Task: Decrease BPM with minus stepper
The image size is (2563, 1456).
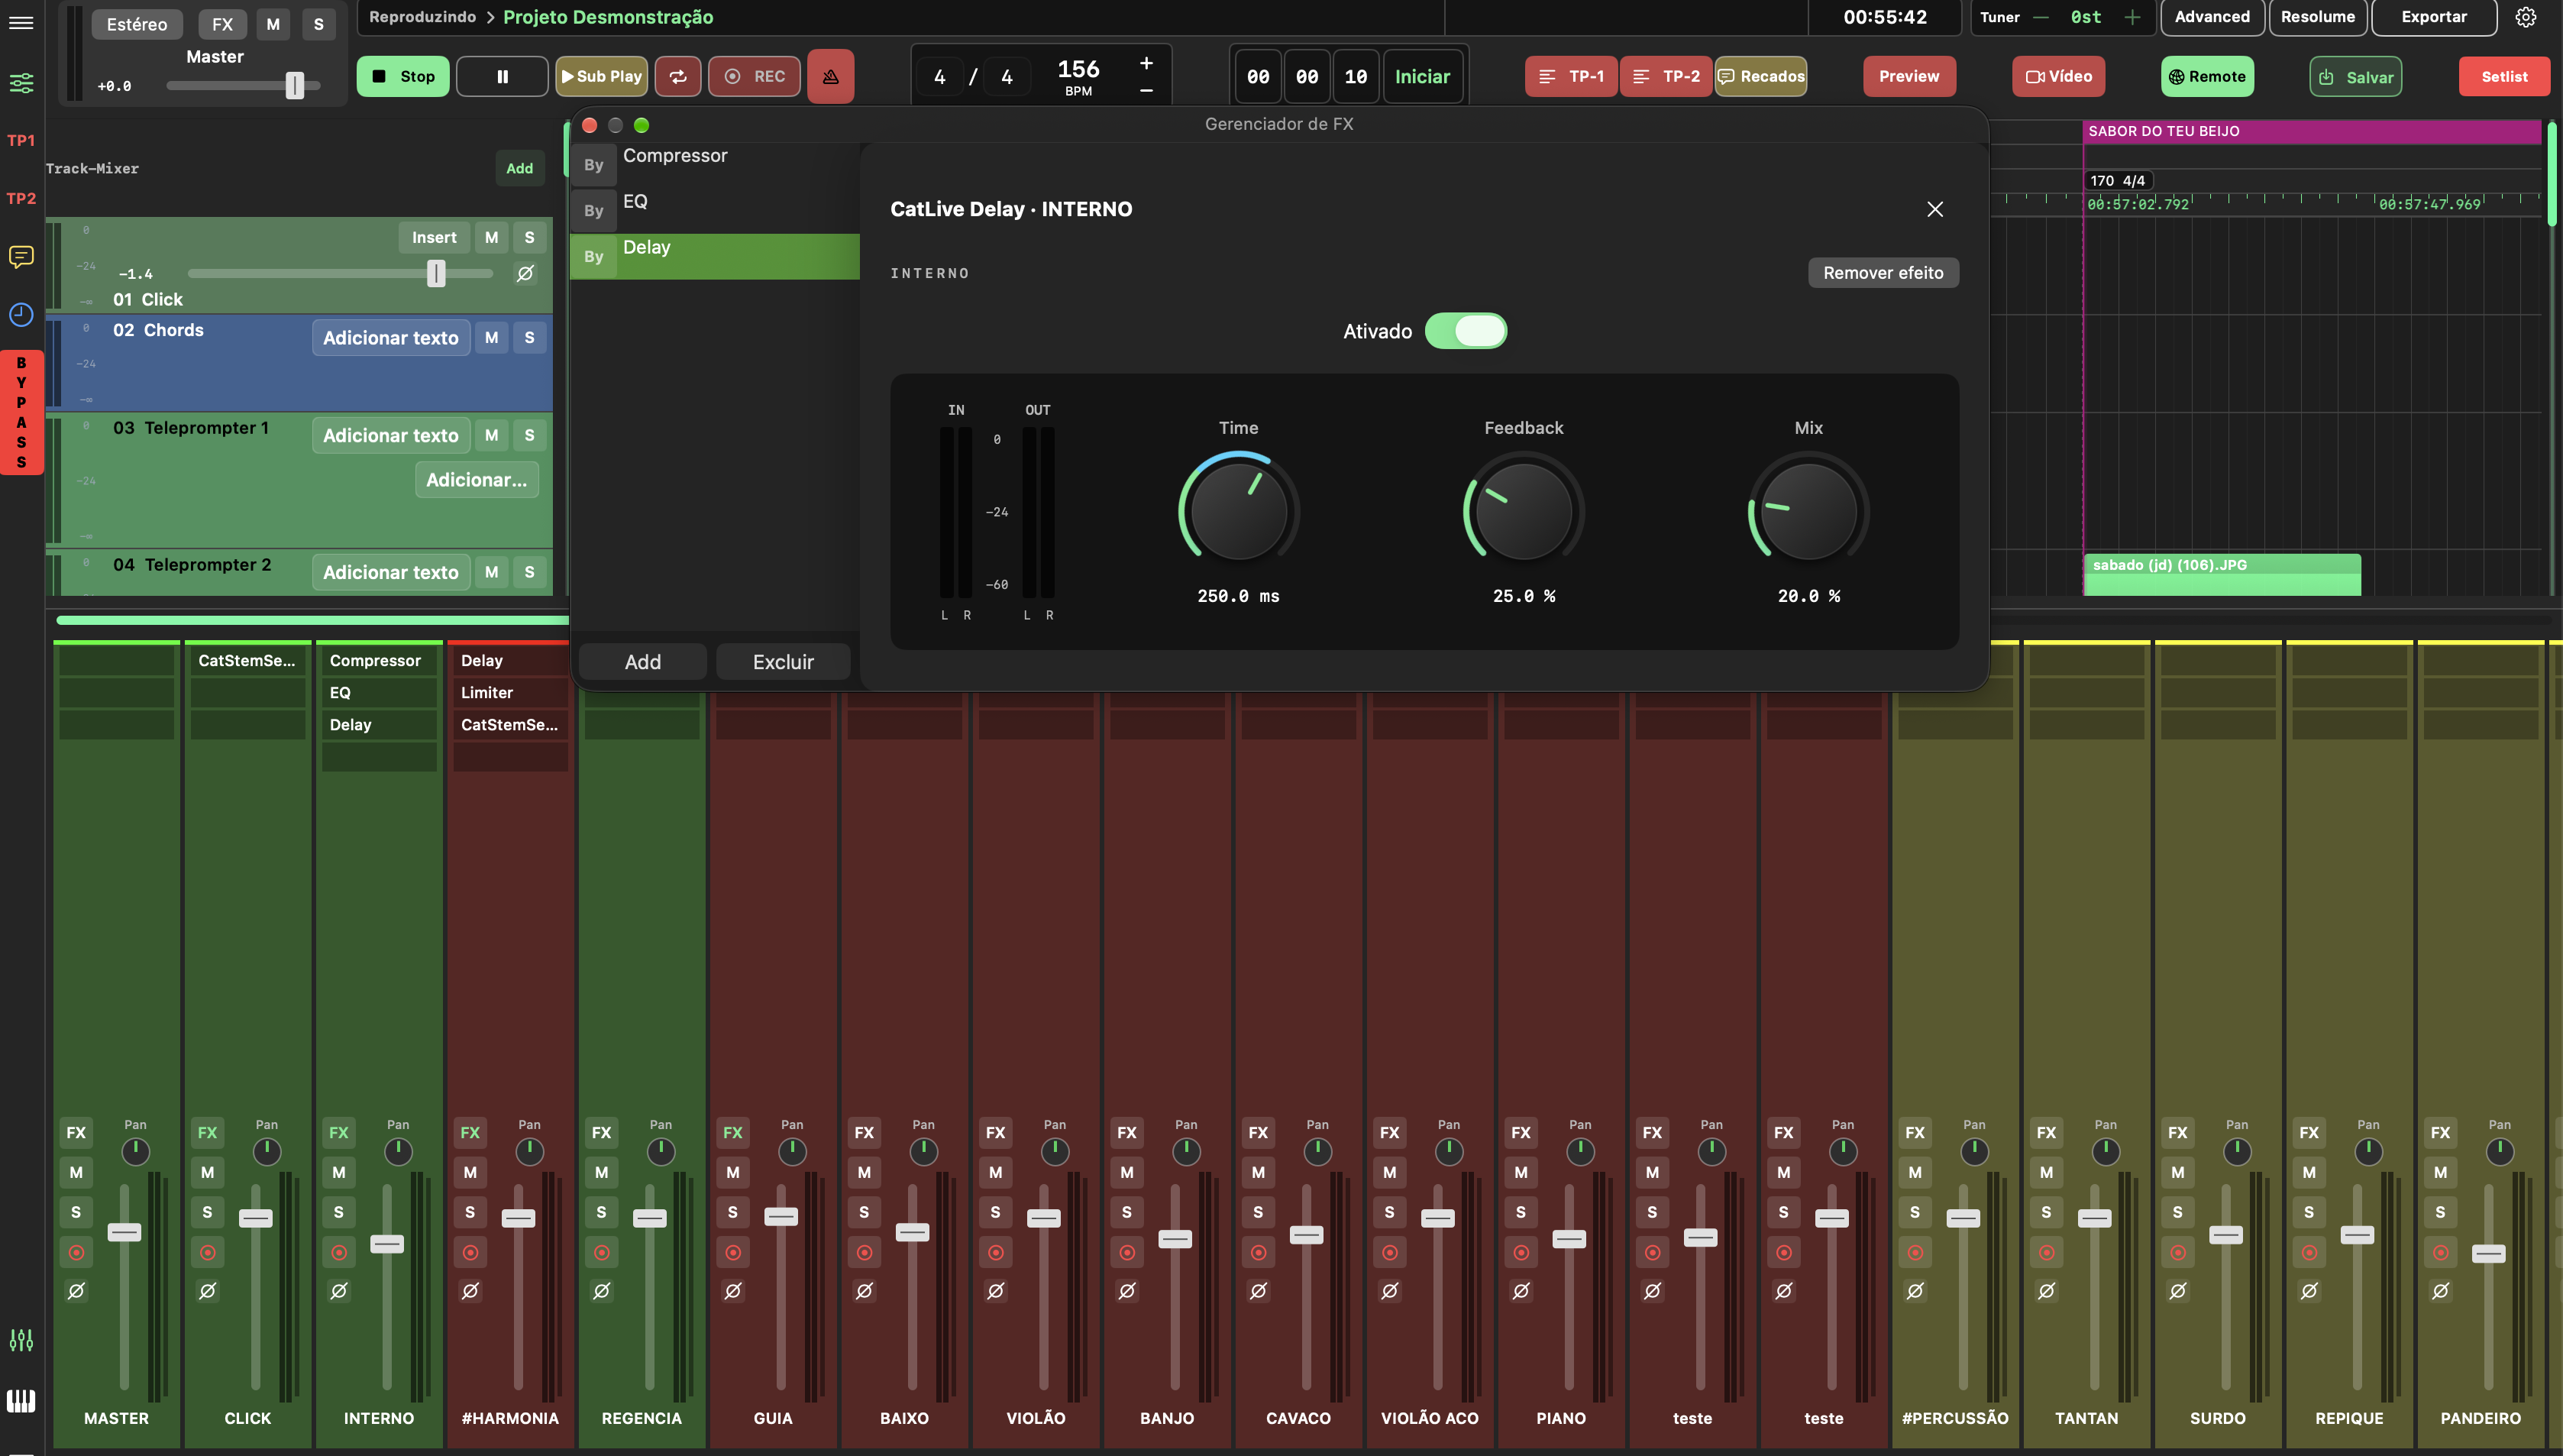Action: (1146, 90)
